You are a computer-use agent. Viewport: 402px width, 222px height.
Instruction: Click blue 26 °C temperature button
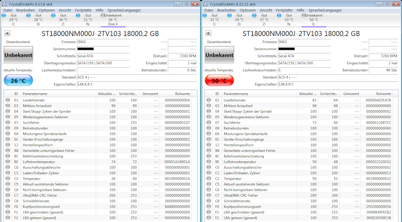click(x=19, y=81)
